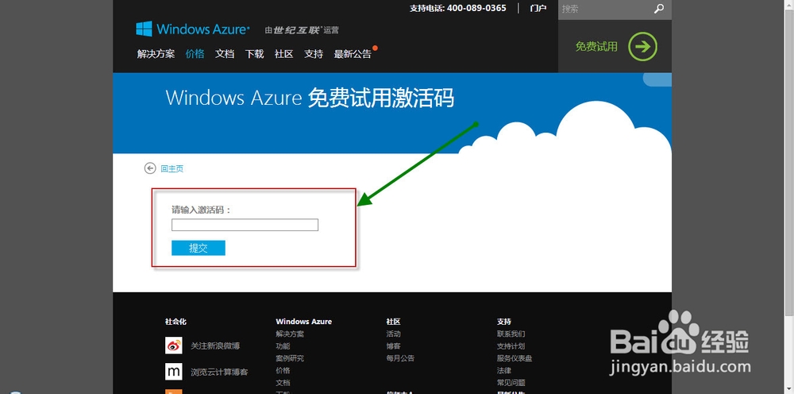This screenshot has height=394, width=794.
Task: Open footer 活动 link
Action: tap(394, 334)
